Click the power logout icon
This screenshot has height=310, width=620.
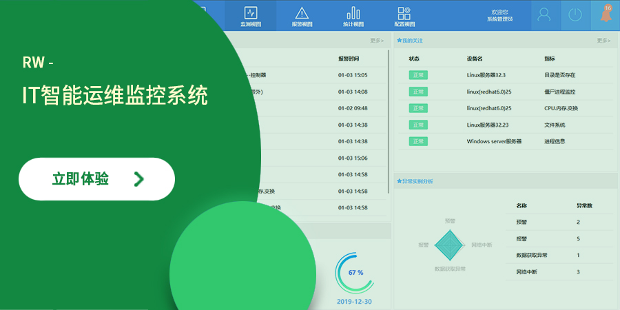pos(575,14)
